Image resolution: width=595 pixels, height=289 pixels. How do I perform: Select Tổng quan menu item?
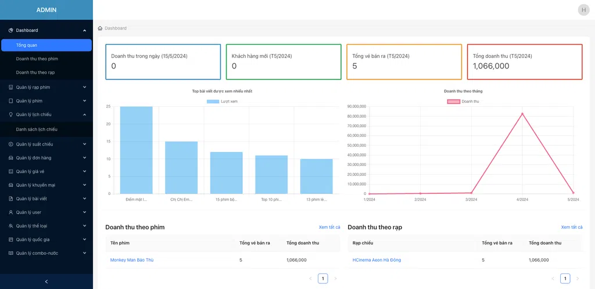click(x=46, y=45)
